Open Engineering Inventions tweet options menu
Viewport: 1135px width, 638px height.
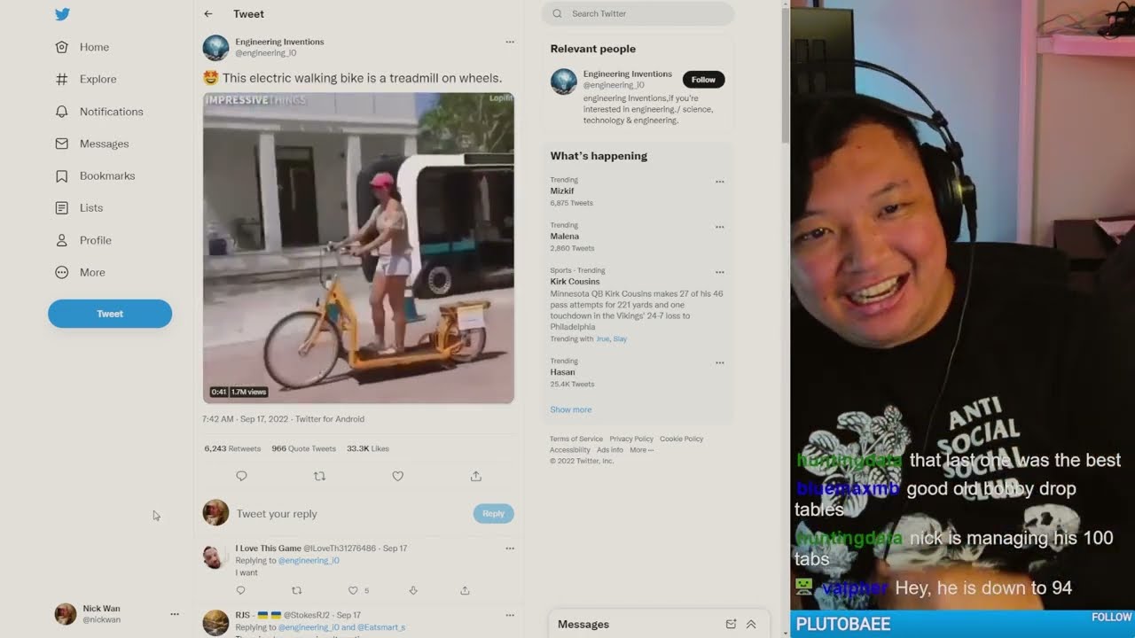(509, 42)
